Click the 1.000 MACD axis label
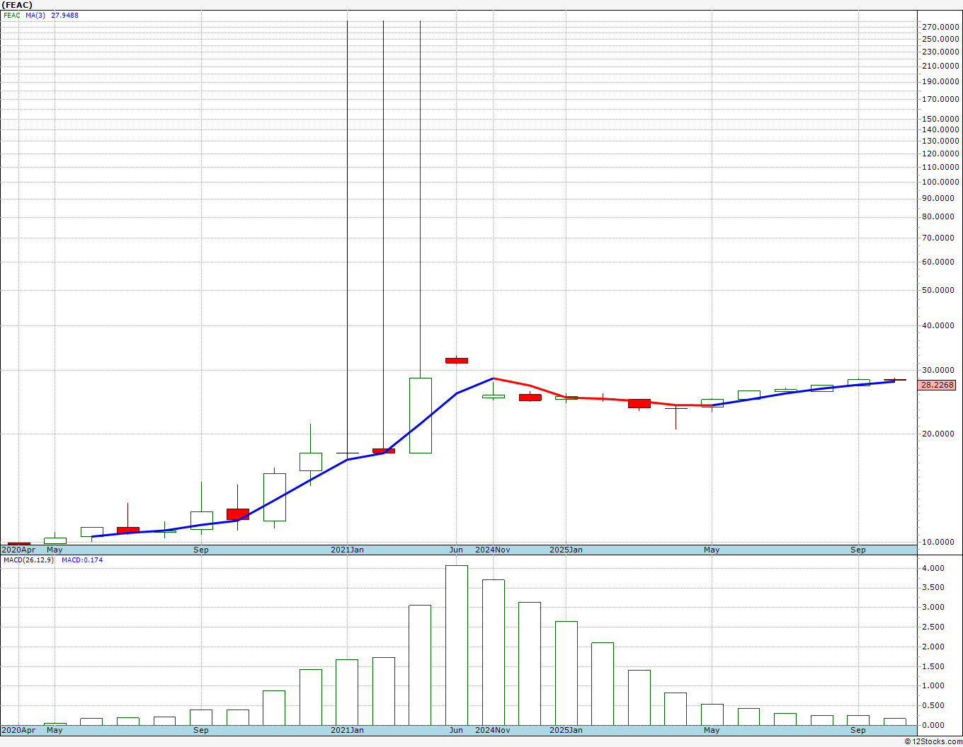Image resolution: width=963 pixels, height=747 pixels. point(933,685)
